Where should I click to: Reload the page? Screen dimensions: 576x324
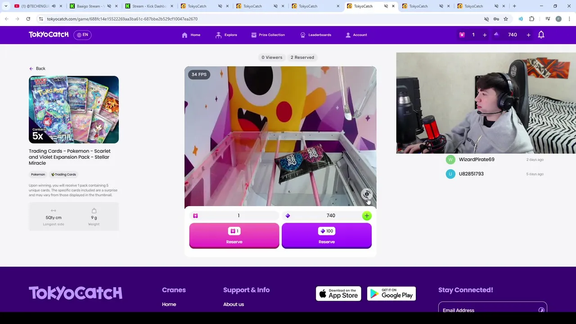(x=28, y=19)
